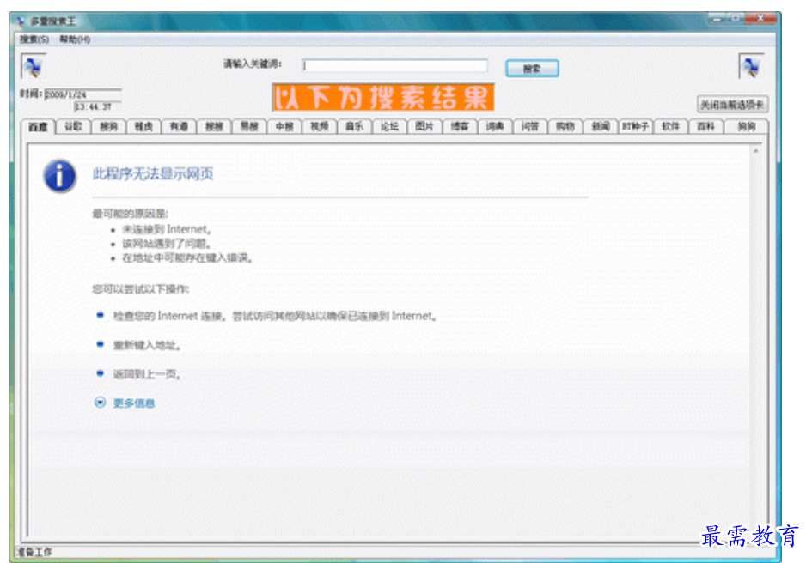
Task: Switch to the 谷歌 tab
Action: point(73,126)
